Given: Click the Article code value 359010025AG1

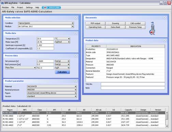Looking at the screenshot, I should 113,52.
